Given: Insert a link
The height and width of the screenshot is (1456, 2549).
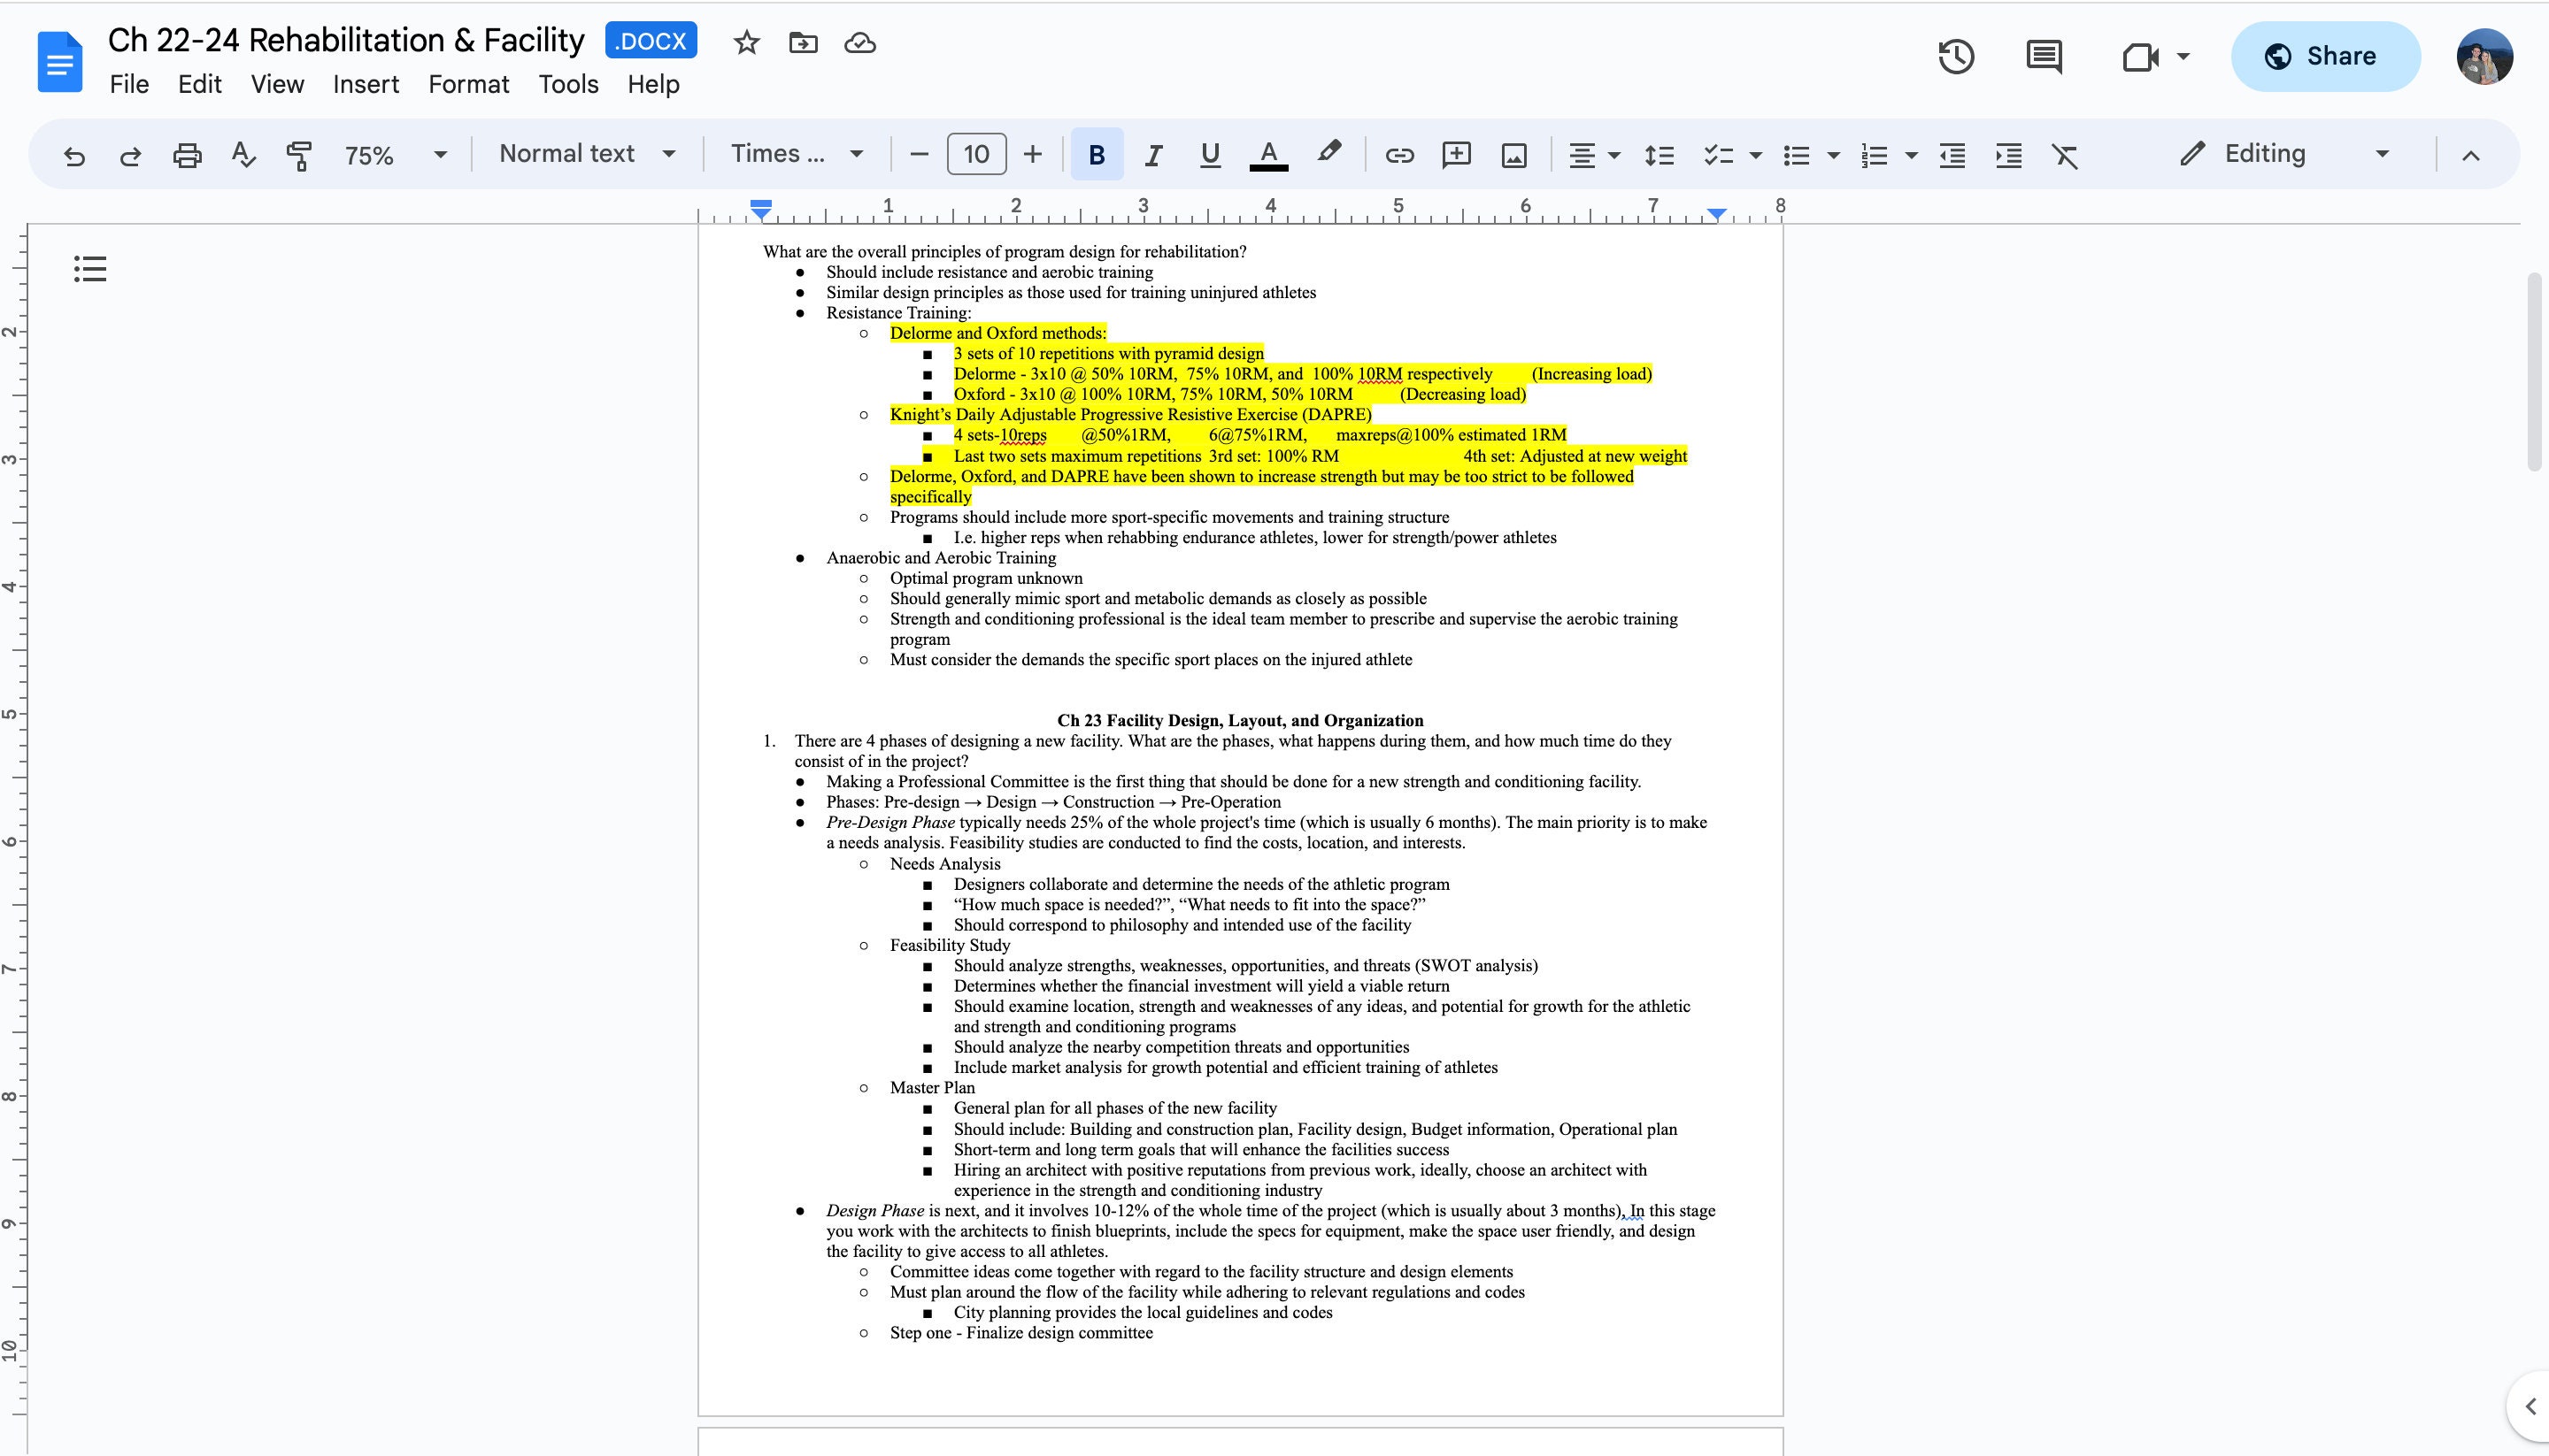Looking at the screenshot, I should pos(1398,154).
